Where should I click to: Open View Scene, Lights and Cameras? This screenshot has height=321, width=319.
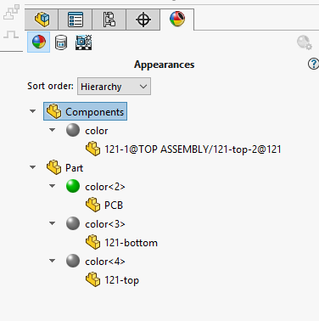tap(84, 42)
